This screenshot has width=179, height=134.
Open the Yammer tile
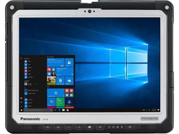51,102
